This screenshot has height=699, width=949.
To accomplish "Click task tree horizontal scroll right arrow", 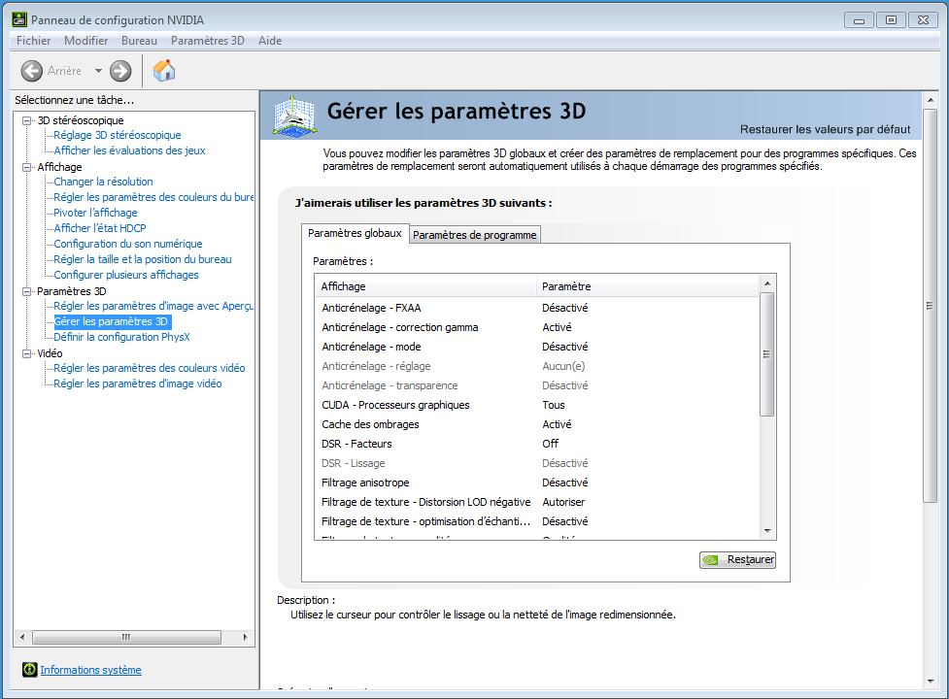I will 245,637.
